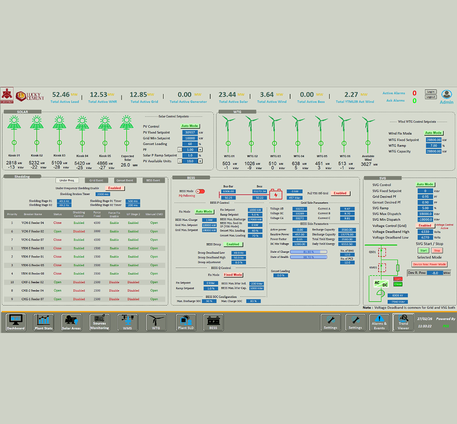Open the PV Control Auto Mode selector
The width and height of the screenshot is (457, 424).
tap(190, 126)
